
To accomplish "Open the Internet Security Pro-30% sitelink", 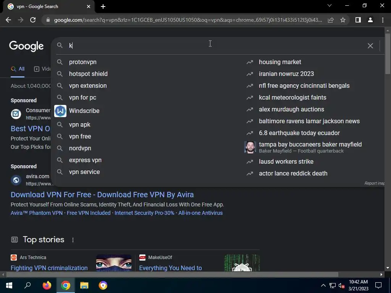I will (x=144, y=213).
